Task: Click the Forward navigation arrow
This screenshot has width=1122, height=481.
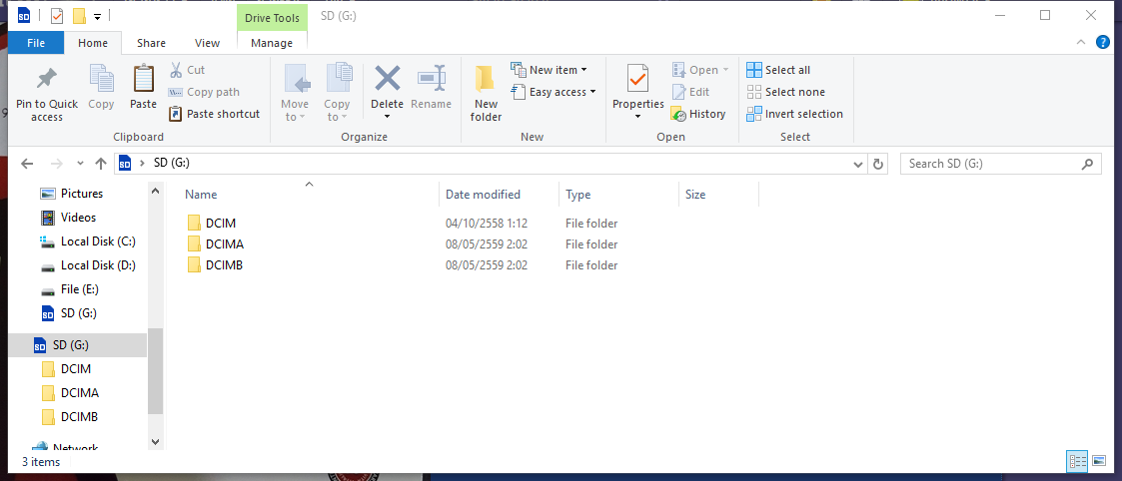Action: coord(57,164)
